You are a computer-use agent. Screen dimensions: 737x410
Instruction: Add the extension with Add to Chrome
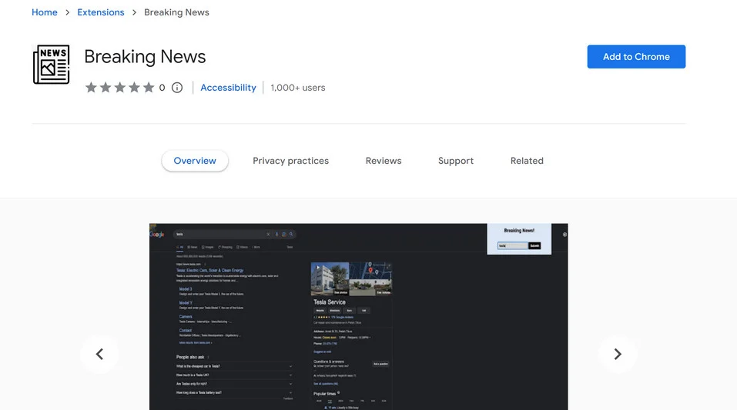pyautogui.click(x=636, y=57)
